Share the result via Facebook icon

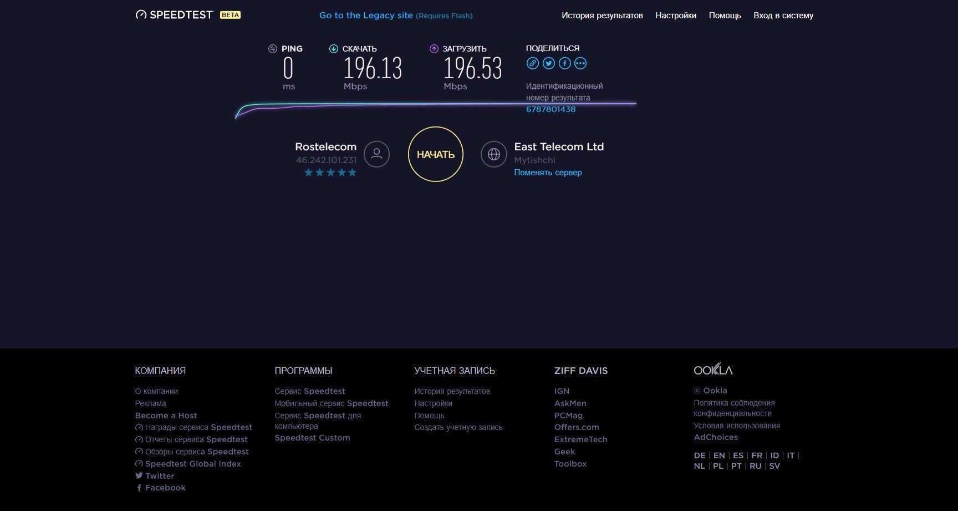coord(564,63)
